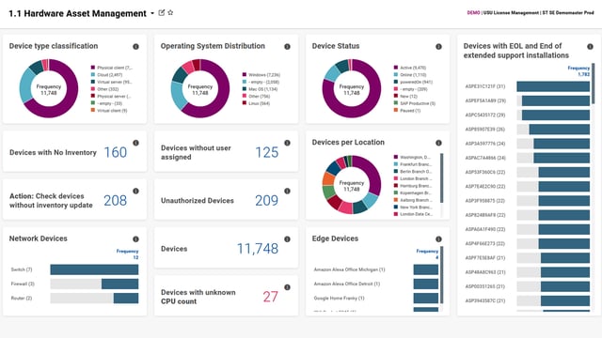Image resolution: width=602 pixels, height=338 pixels.
Task: Click the Washington location legend swatch
Action: point(396,157)
